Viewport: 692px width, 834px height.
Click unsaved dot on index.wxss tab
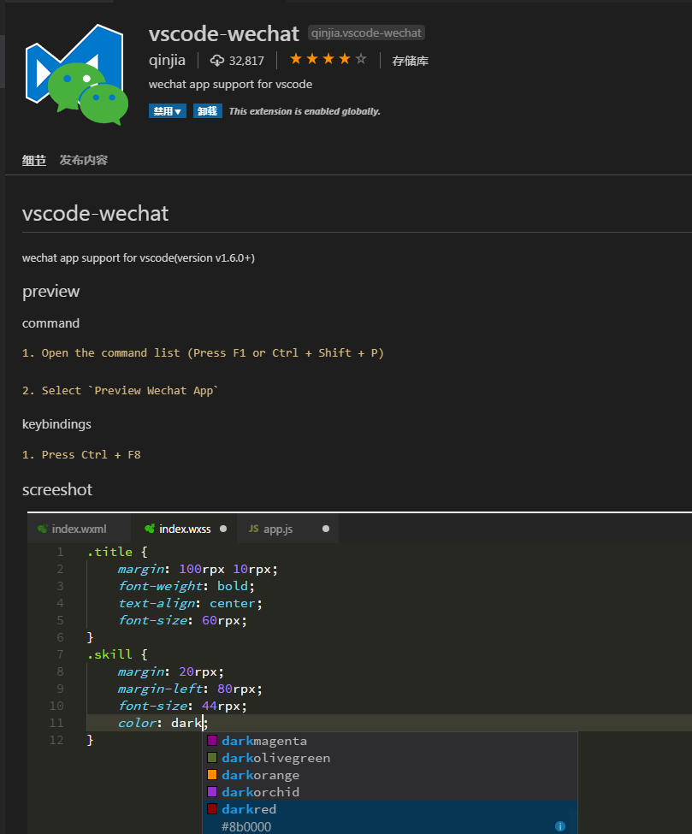[223, 529]
